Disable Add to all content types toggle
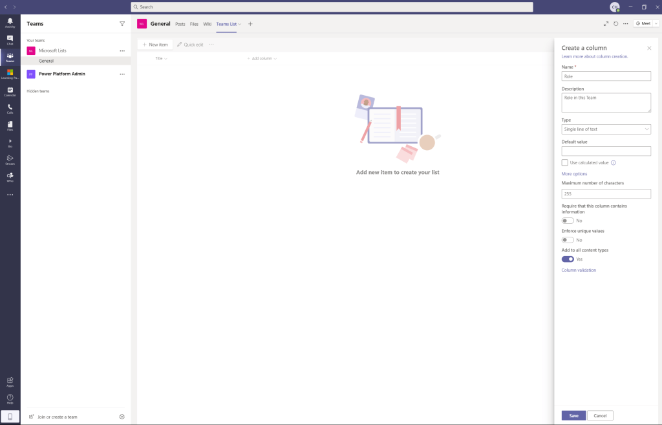The image size is (662, 425). [568, 259]
